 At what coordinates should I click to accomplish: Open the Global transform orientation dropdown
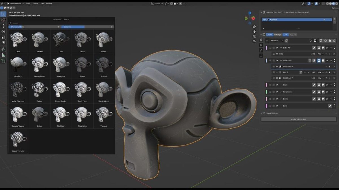157,4
